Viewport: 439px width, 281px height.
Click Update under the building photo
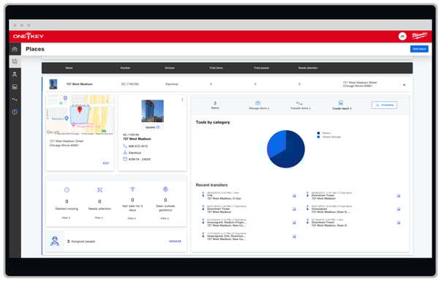coord(152,127)
